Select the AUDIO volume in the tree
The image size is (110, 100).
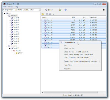pyautogui.click(x=18, y=51)
